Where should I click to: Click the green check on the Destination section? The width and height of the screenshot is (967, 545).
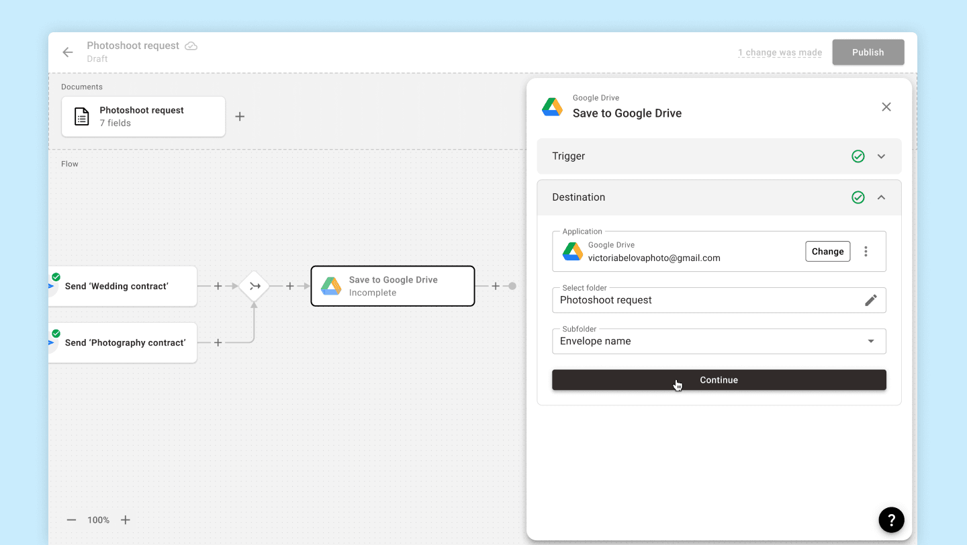tap(858, 197)
